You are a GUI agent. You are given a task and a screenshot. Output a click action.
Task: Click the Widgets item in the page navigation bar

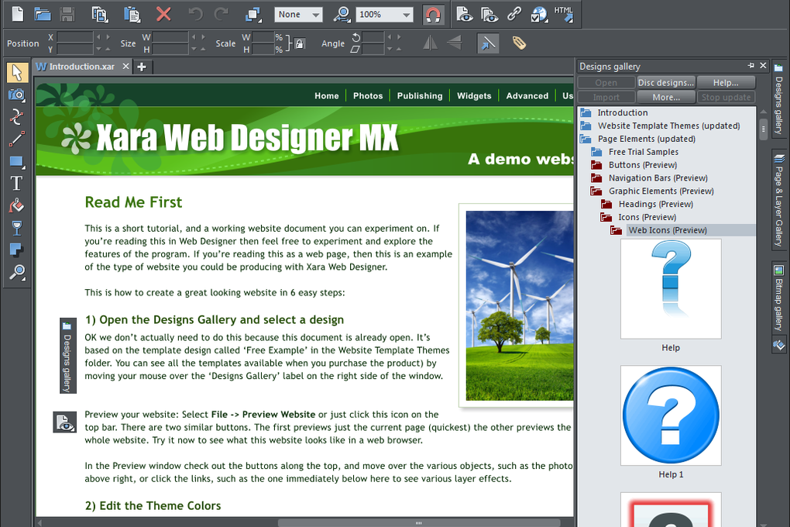tap(474, 96)
